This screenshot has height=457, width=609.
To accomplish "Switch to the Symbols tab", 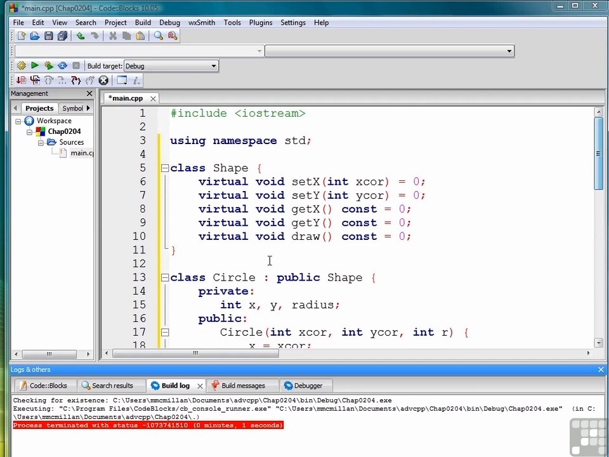I will pos(72,109).
